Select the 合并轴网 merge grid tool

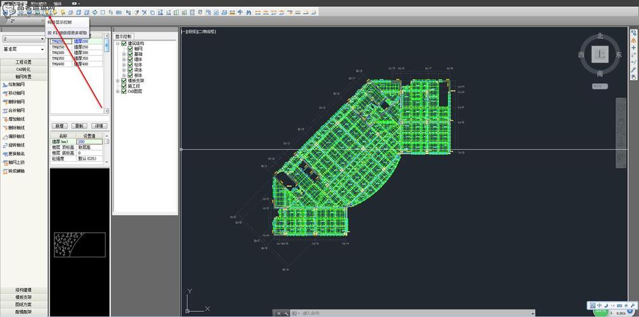[14, 110]
